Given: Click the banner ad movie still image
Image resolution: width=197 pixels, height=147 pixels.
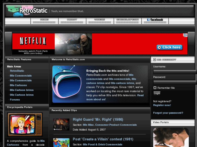Looking at the screenshot, I should (73, 44).
